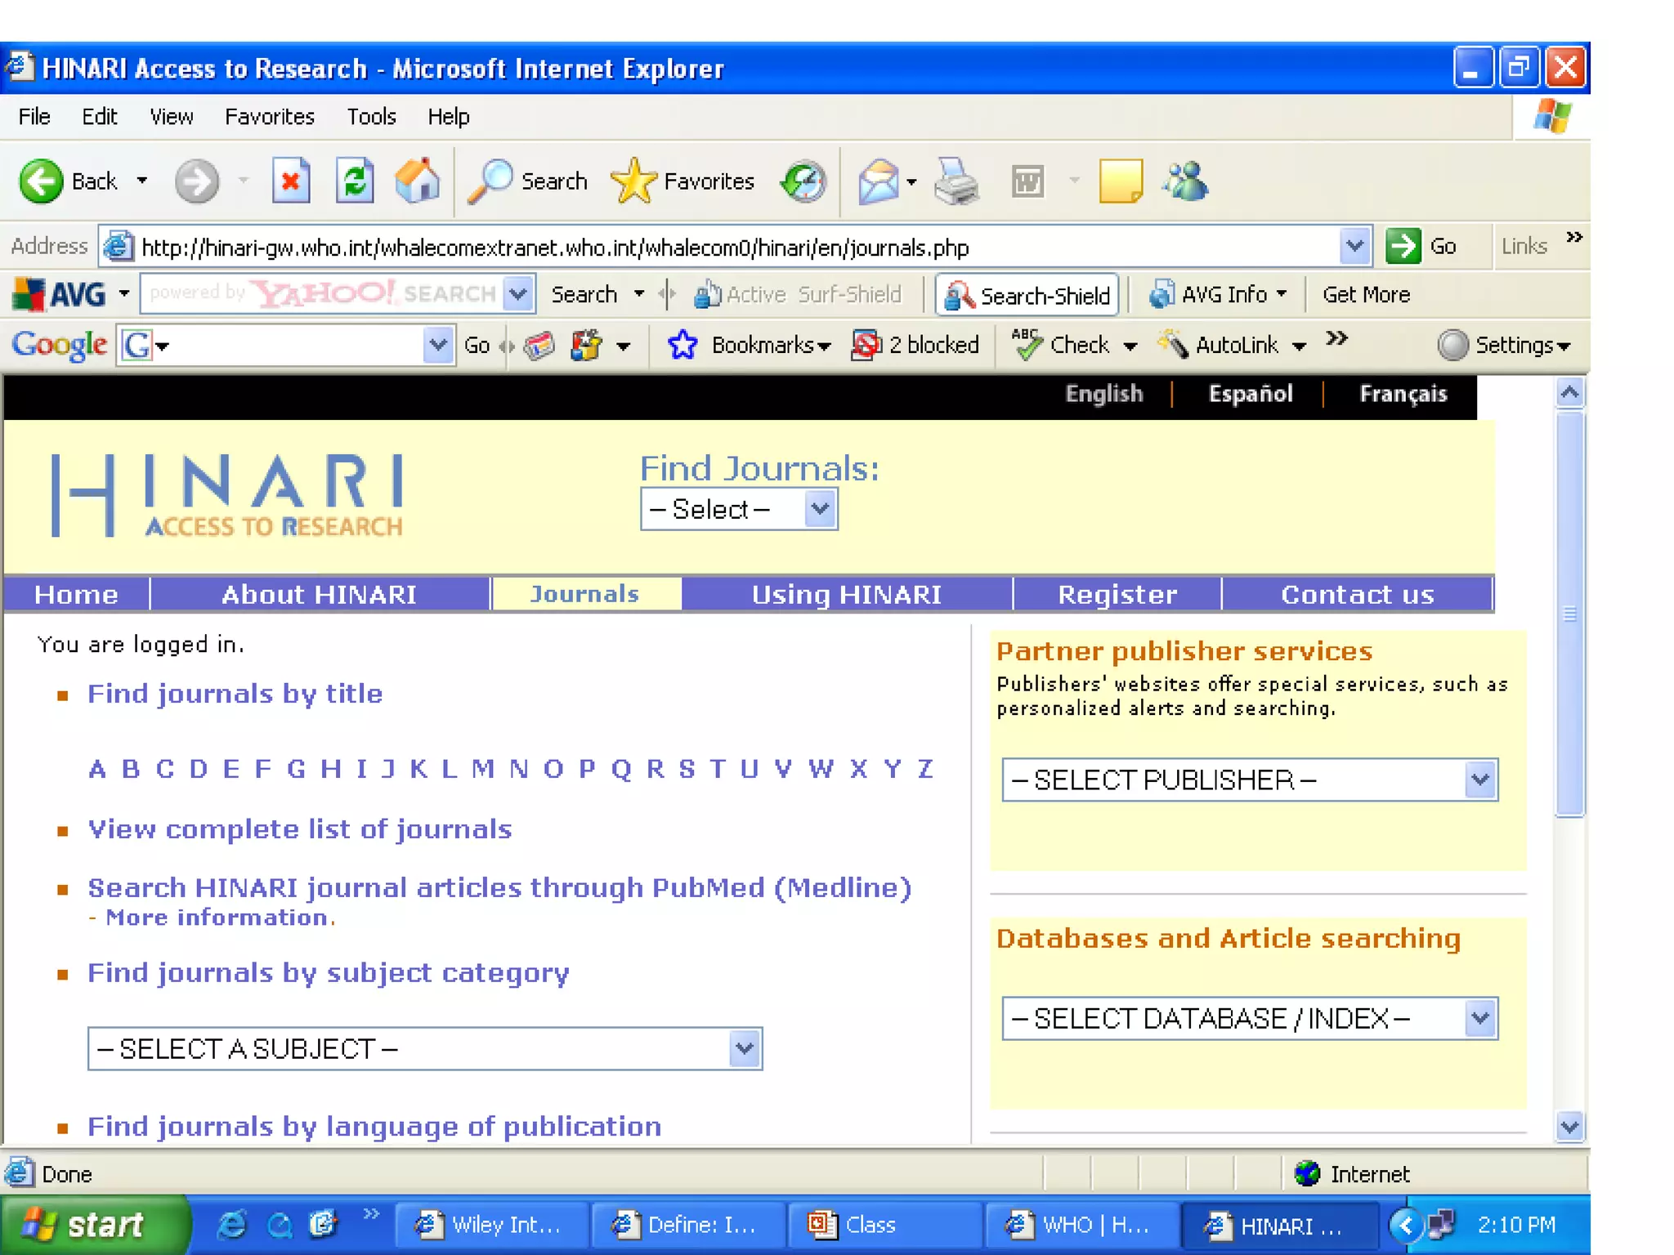Toggle the Active Surf-Shield button
This screenshot has height=1255, width=1674.
point(798,295)
